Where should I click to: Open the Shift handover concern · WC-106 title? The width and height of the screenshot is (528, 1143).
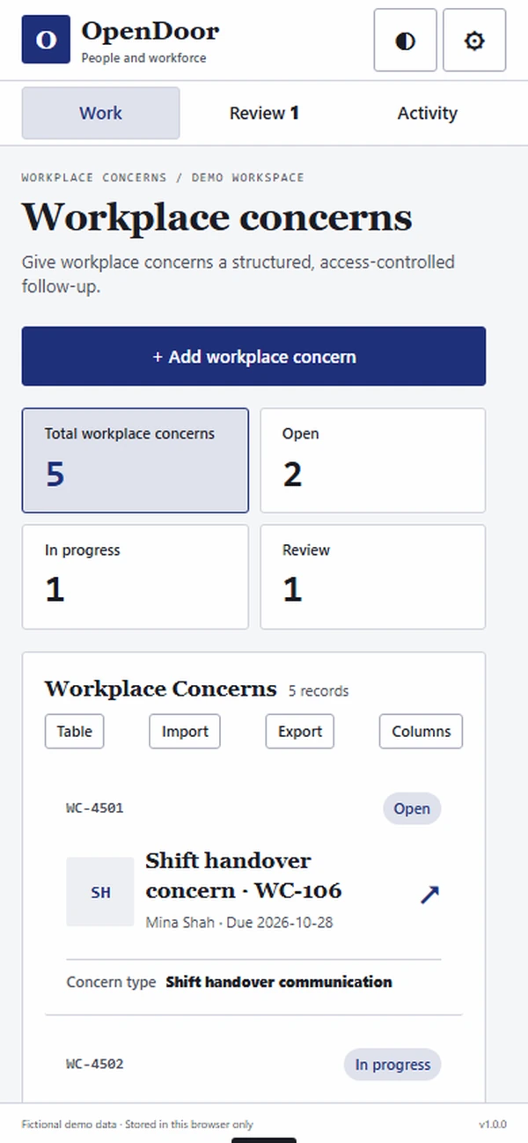[x=244, y=875]
